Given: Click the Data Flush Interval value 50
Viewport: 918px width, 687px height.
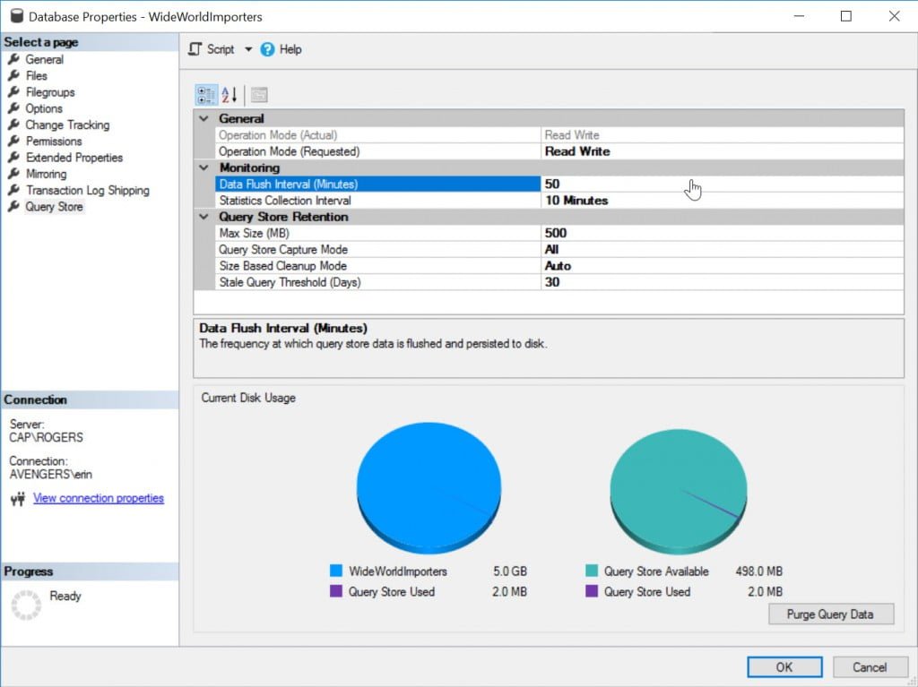Looking at the screenshot, I should click(723, 184).
